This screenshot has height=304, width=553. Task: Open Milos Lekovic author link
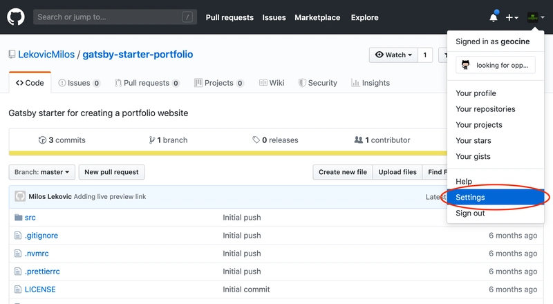point(50,196)
